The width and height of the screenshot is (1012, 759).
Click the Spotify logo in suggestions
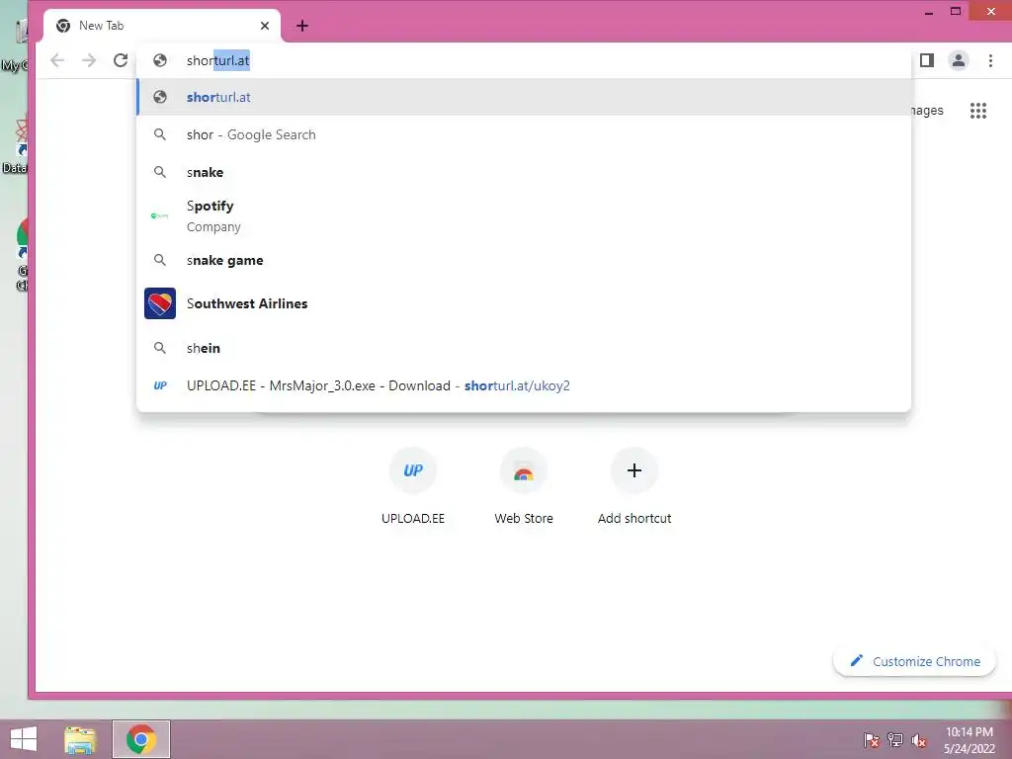click(x=160, y=216)
